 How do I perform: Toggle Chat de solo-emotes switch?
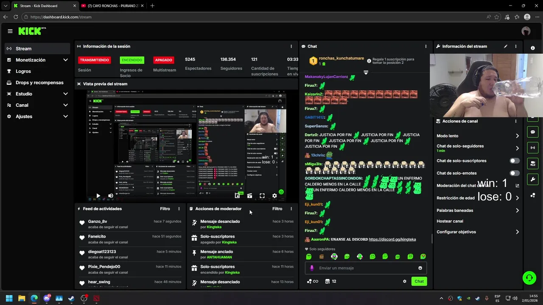(x=515, y=173)
